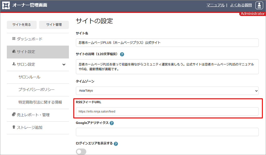Open the タイムゾーン Asia/Tokyo dropdown

(x=167, y=91)
